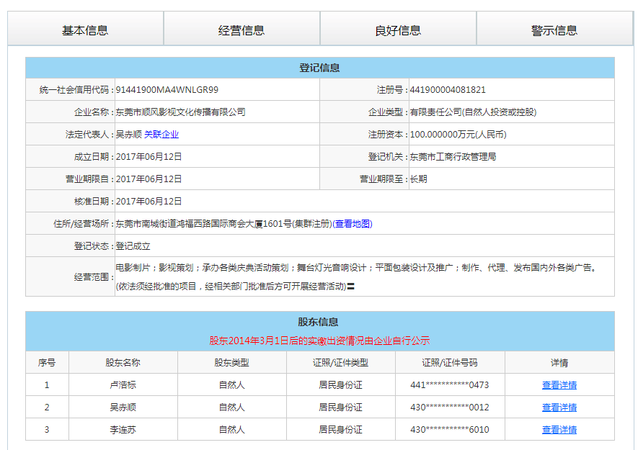Image resolution: width=638 pixels, height=450 pixels.
Task: Click the 〓 symbol ending the 经营范围 text
Action: [x=351, y=287]
